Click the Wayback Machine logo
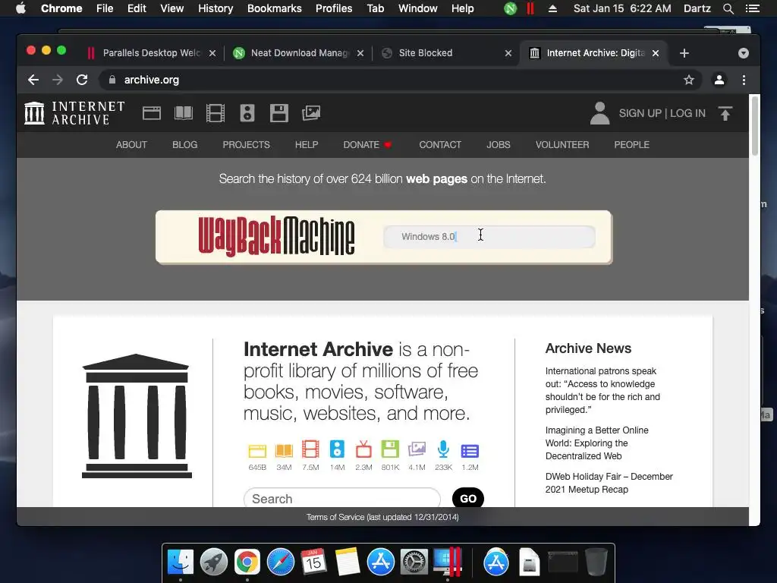The height and width of the screenshot is (583, 777). [276, 237]
